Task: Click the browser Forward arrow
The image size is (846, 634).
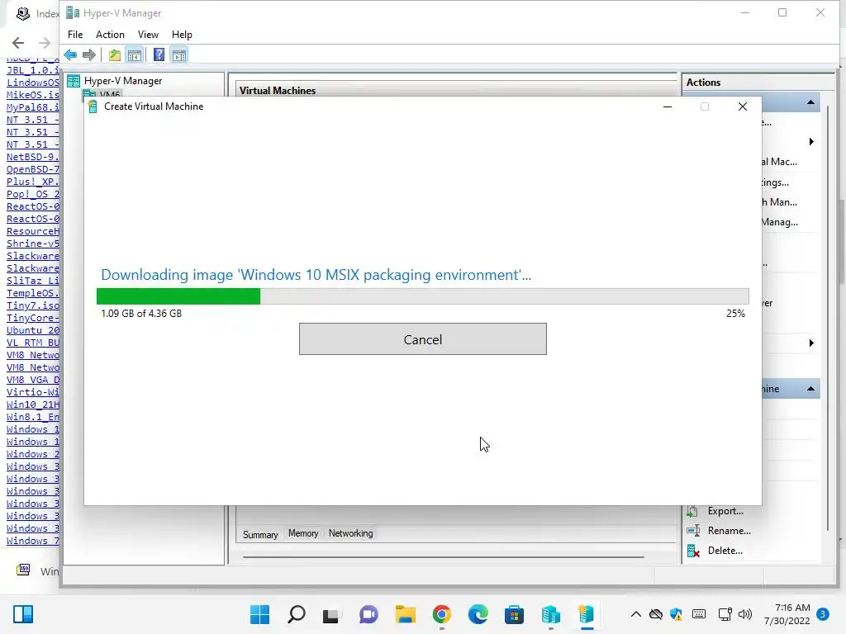Action: [45, 43]
